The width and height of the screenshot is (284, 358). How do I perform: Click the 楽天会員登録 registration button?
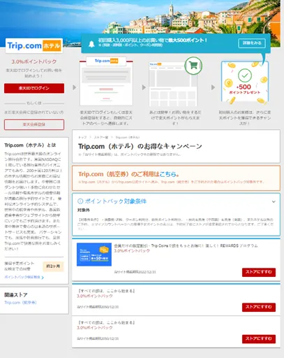click(34, 124)
